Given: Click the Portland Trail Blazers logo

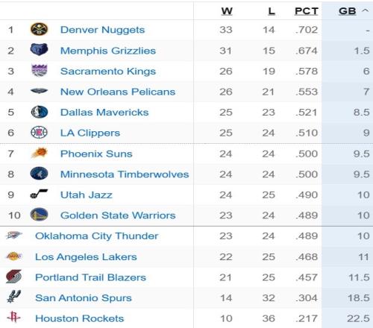Looking at the screenshot, I should pos(14,277).
